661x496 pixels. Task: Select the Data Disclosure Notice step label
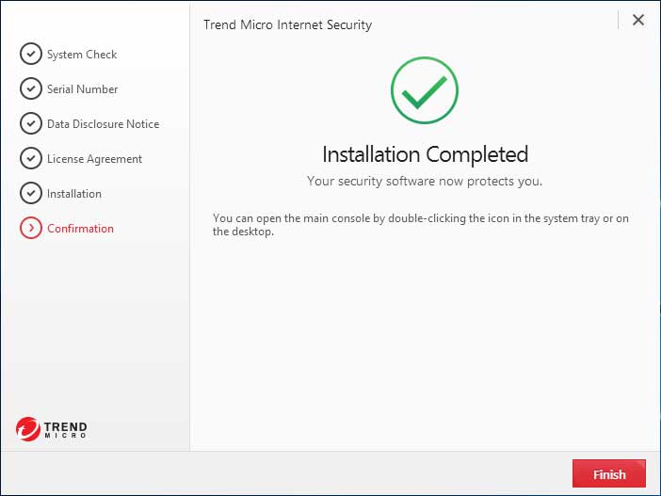click(103, 124)
